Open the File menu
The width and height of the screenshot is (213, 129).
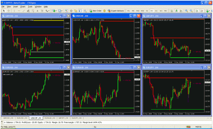(3, 6)
